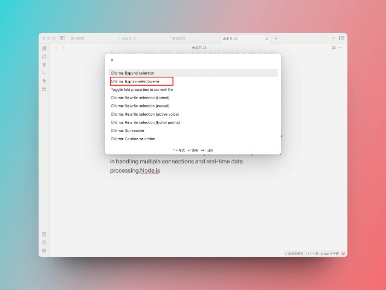The width and height of the screenshot is (386, 290).
Task: Click the card-stack icon below the sliders icon
Action: [44, 89]
